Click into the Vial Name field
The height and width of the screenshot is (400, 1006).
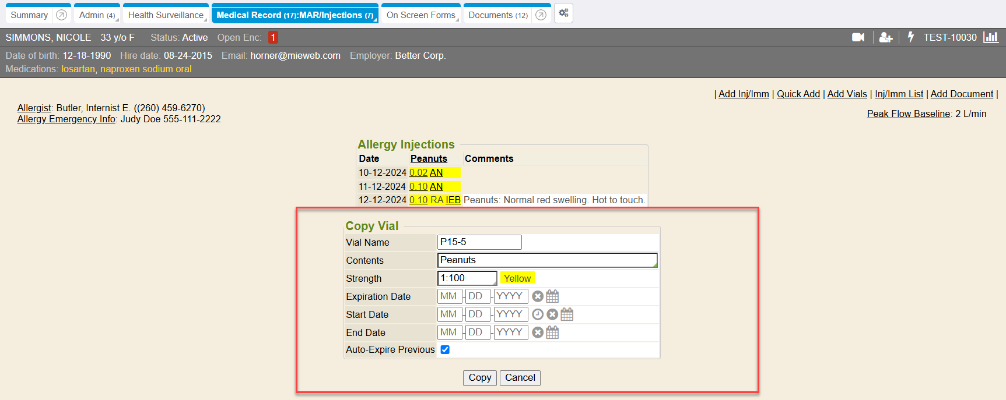pos(479,242)
